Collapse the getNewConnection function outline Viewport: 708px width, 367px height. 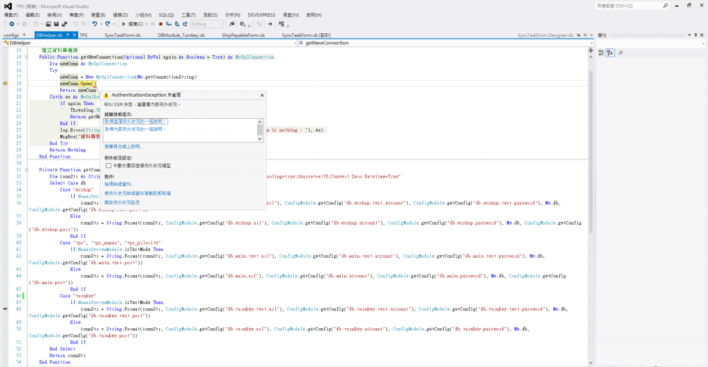pos(27,57)
